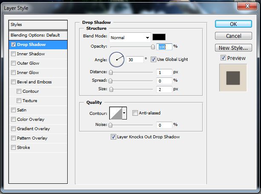Click the Spread slider handle
This screenshot has width=261, height=194.
pos(110,81)
